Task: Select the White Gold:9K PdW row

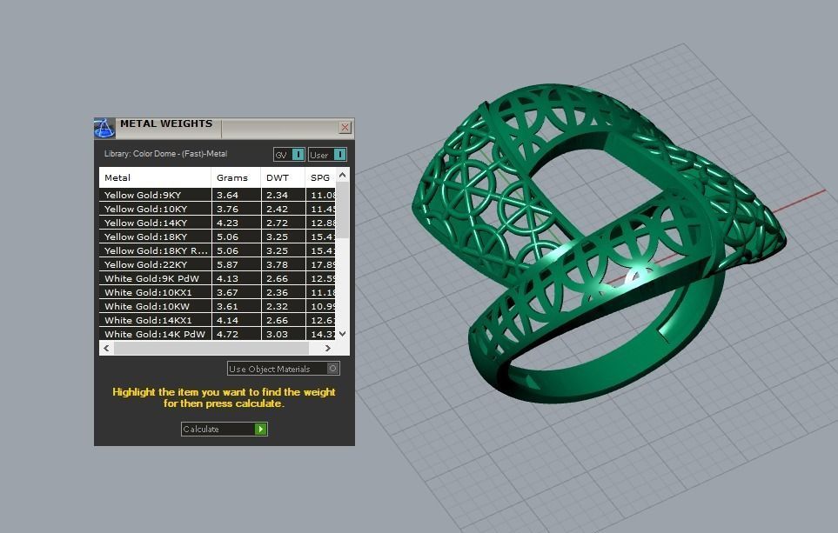Action: [x=217, y=278]
